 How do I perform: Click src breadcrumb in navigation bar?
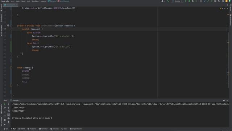pos(12,1)
